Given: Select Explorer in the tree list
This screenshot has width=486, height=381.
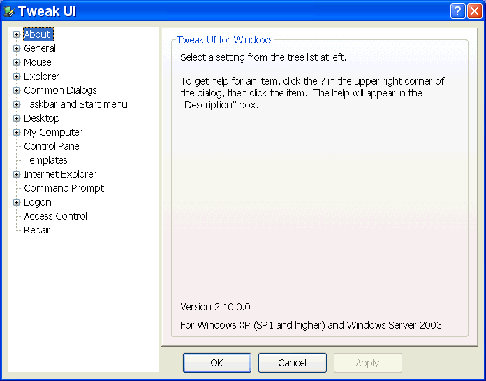Looking at the screenshot, I should pos(41,76).
